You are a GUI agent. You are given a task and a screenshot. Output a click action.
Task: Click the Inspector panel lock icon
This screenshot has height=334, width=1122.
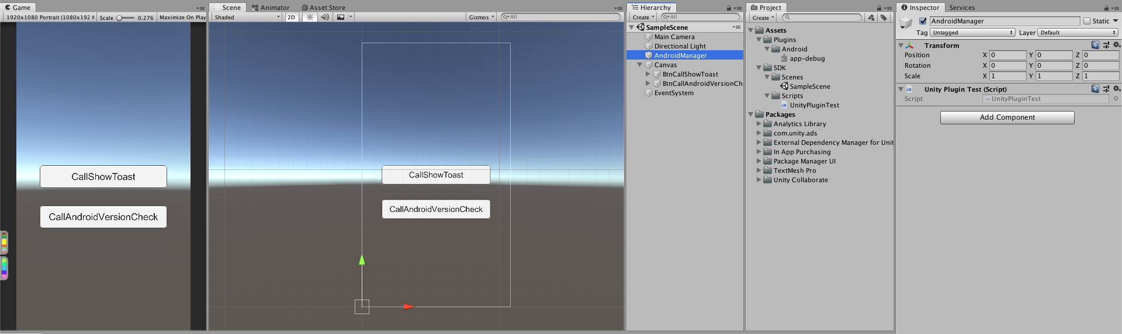pyautogui.click(x=1106, y=8)
